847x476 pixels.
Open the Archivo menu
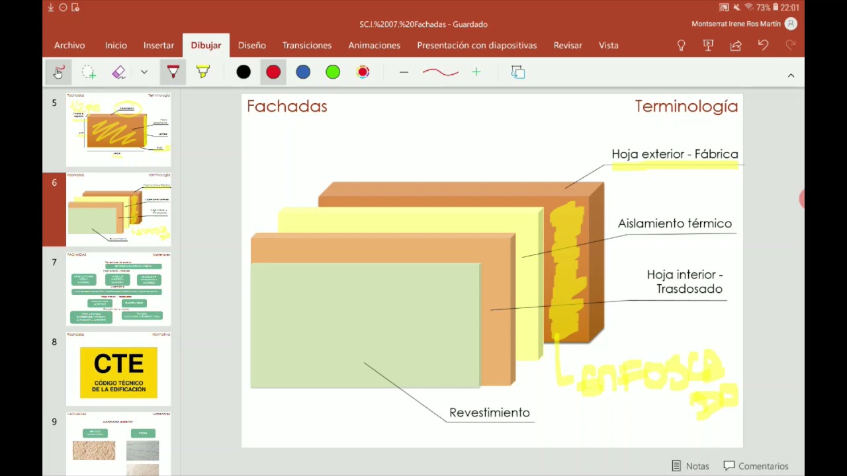[x=69, y=45]
